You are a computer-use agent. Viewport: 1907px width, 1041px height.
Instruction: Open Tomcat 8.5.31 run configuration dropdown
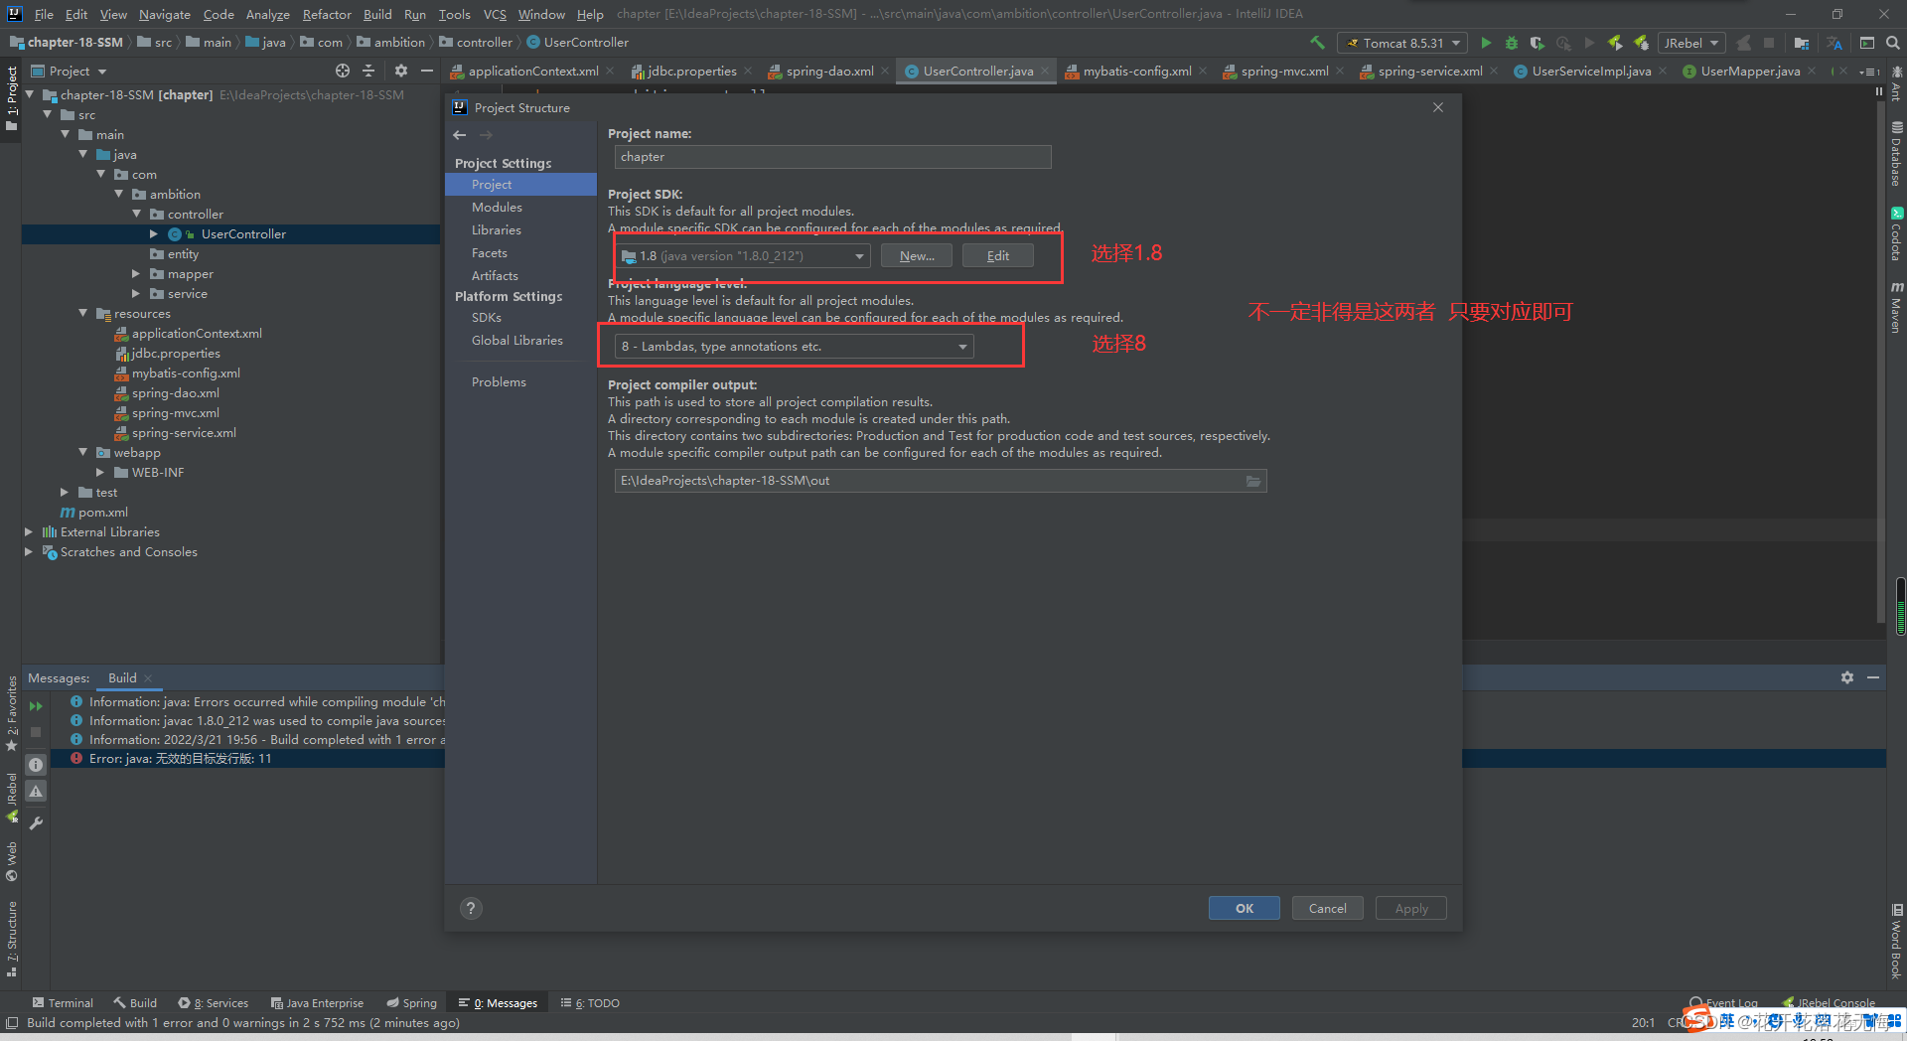(1403, 43)
